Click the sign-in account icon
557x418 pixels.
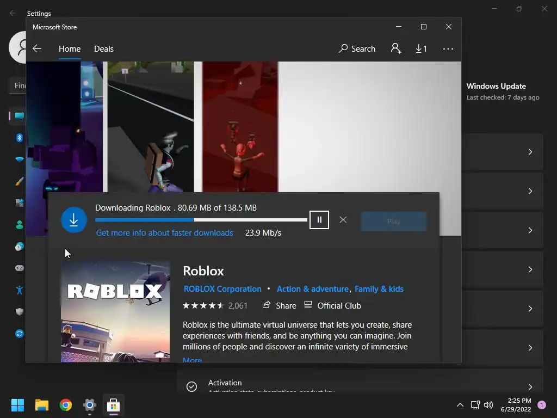click(396, 48)
